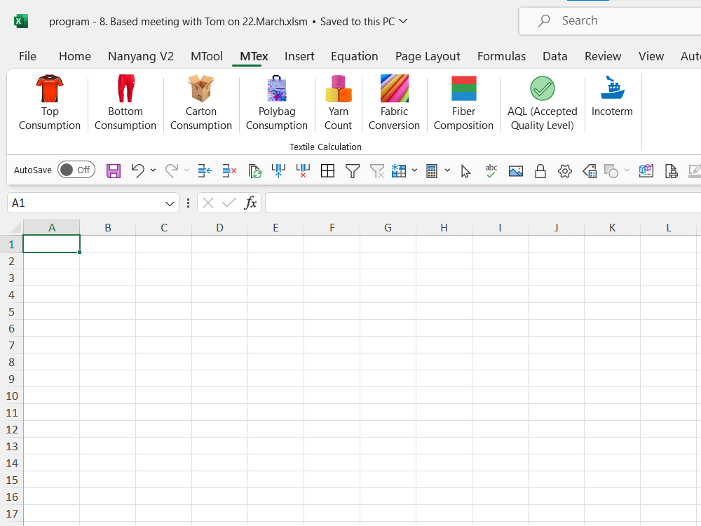701x526 pixels.
Task: Click the insert row icon with blue arrow
Action: tap(205, 170)
